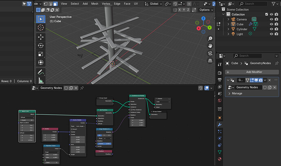Viewport: 281px width, 166px height.
Task: Open the Material properties tab
Action: (x=220, y=159)
